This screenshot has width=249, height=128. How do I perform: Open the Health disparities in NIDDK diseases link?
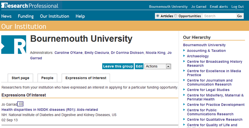pyautogui.click(x=50, y=110)
